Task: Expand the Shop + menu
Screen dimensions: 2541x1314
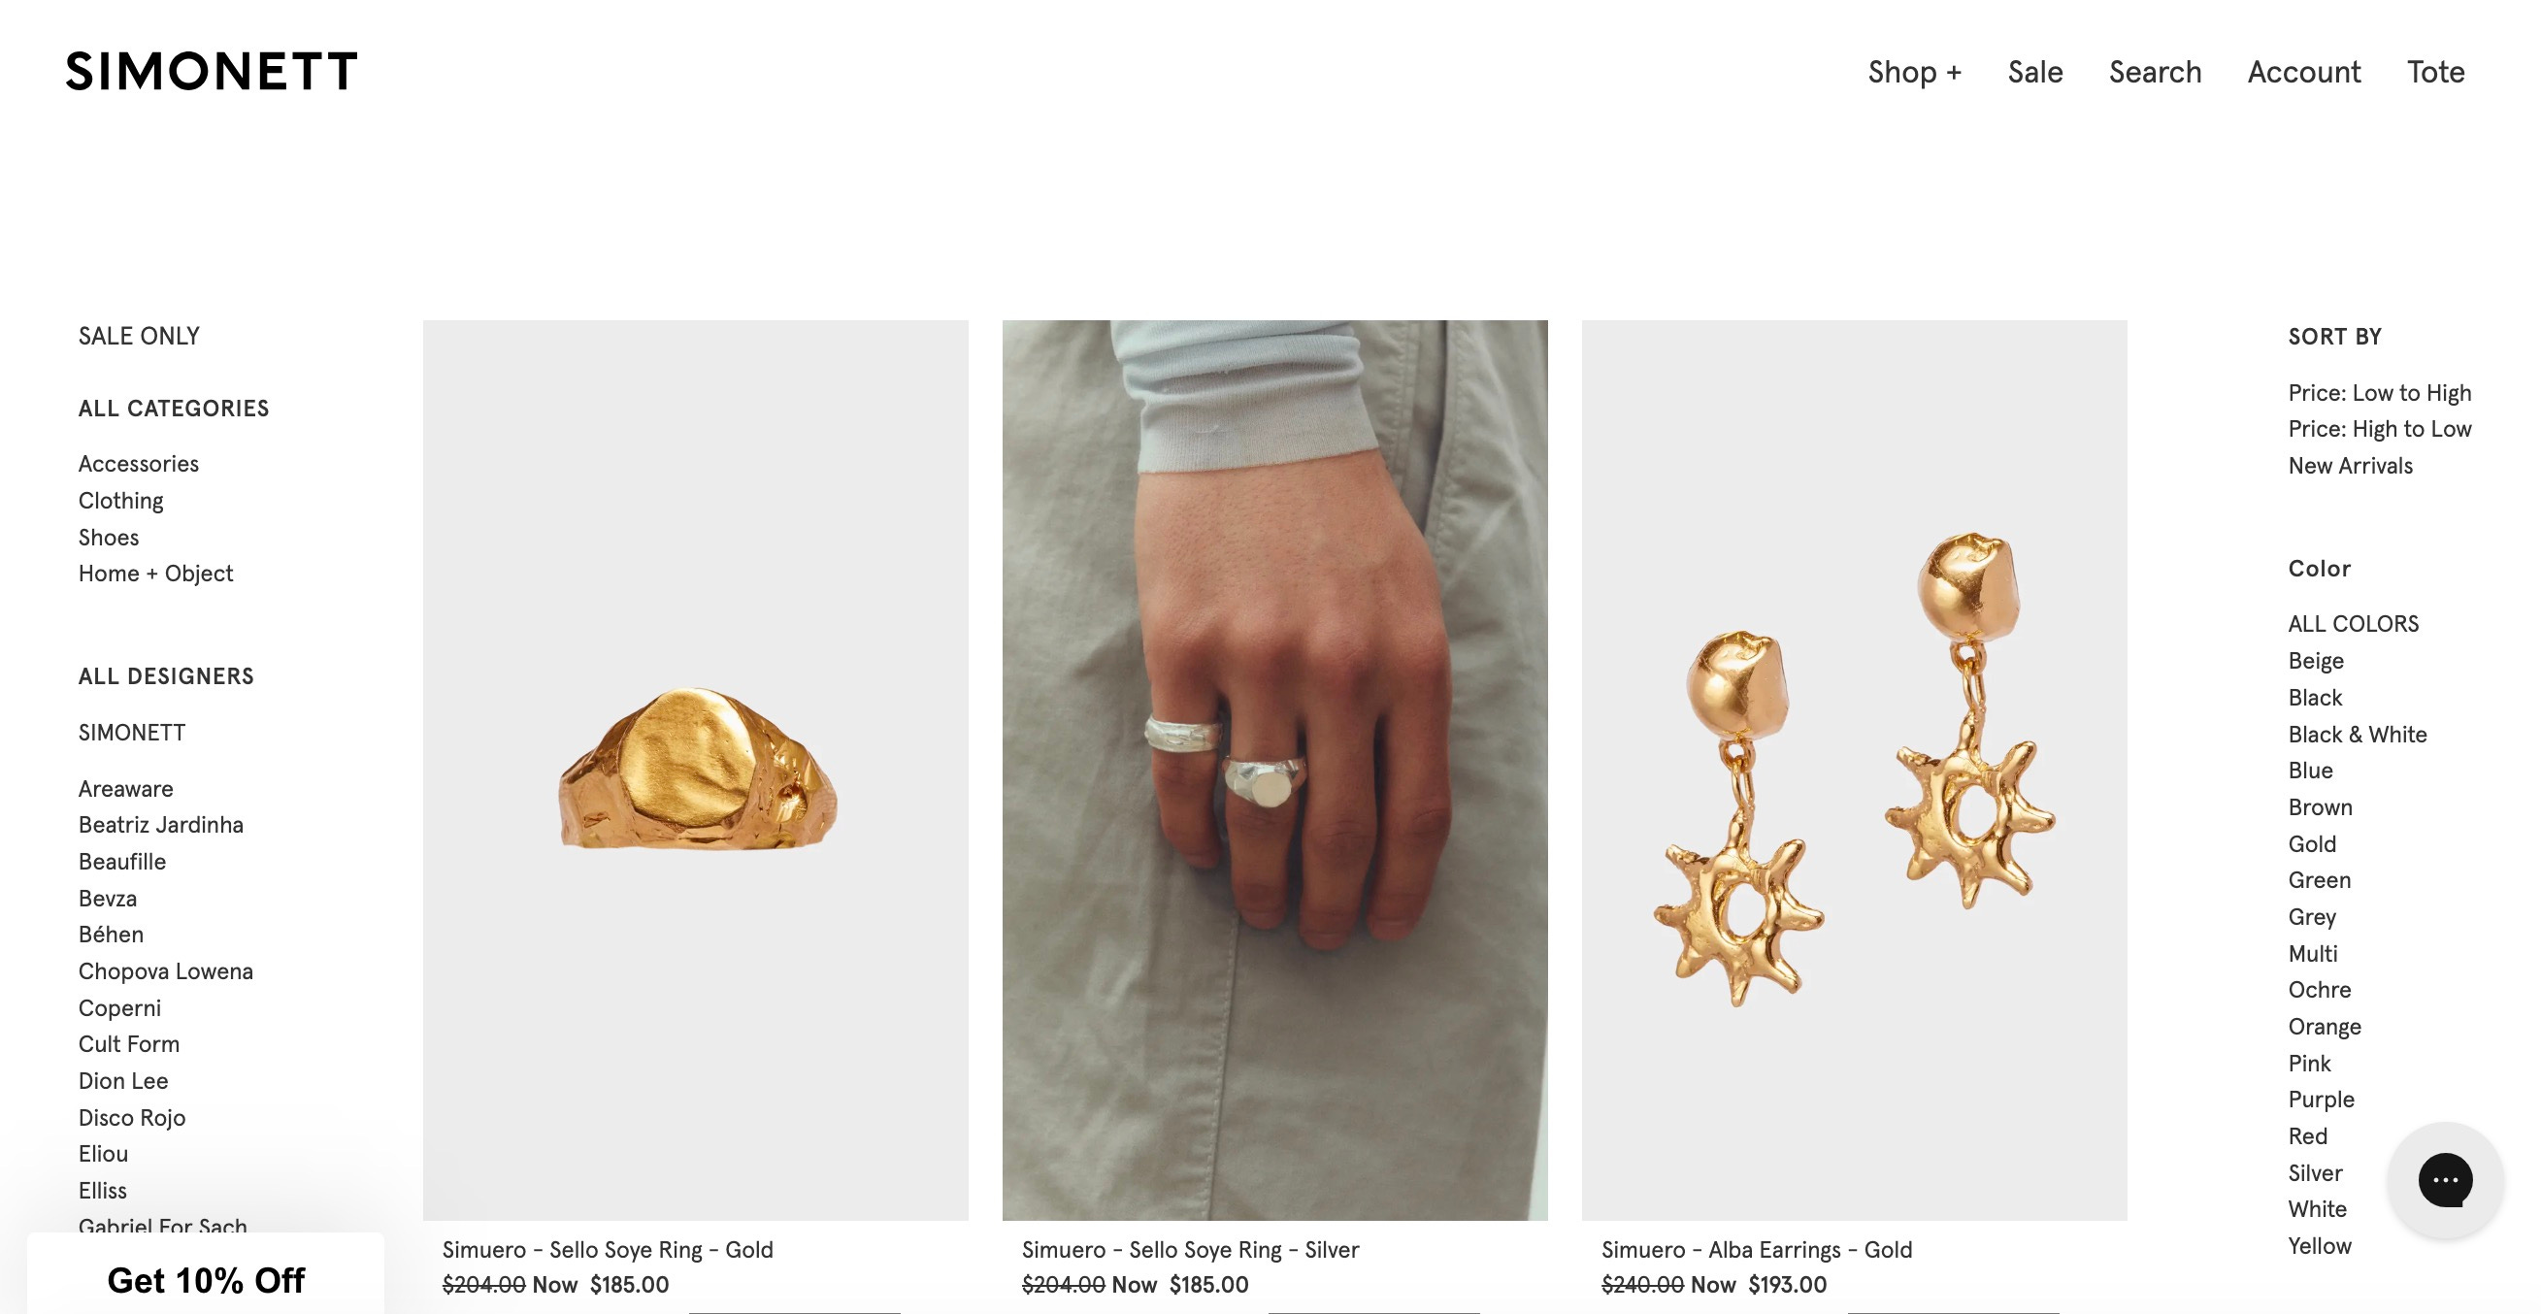Action: [1914, 72]
